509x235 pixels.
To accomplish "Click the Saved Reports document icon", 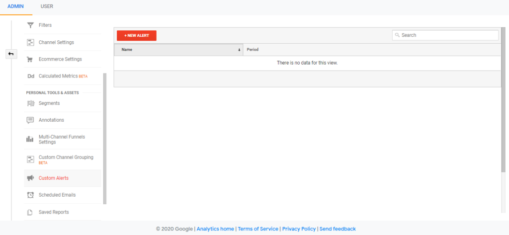I will click(30, 212).
